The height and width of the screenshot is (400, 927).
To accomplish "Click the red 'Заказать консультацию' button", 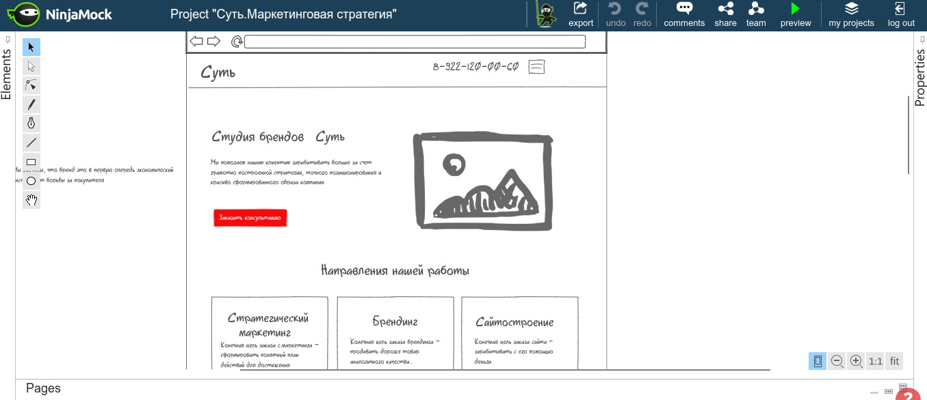I will [250, 218].
